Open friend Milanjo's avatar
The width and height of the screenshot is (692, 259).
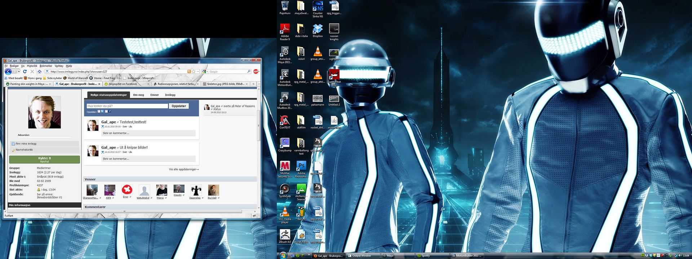[161, 190]
